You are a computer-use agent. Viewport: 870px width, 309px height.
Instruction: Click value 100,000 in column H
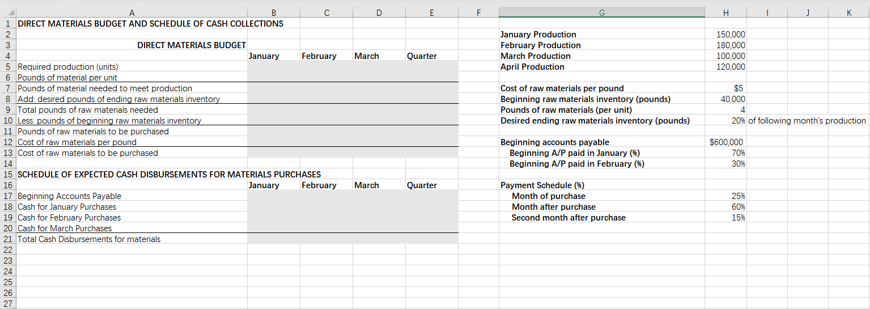pyautogui.click(x=731, y=56)
